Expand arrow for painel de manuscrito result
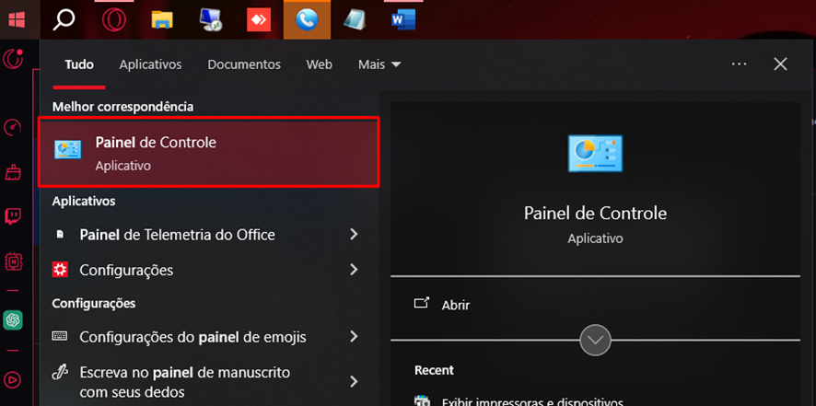 tap(354, 381)
